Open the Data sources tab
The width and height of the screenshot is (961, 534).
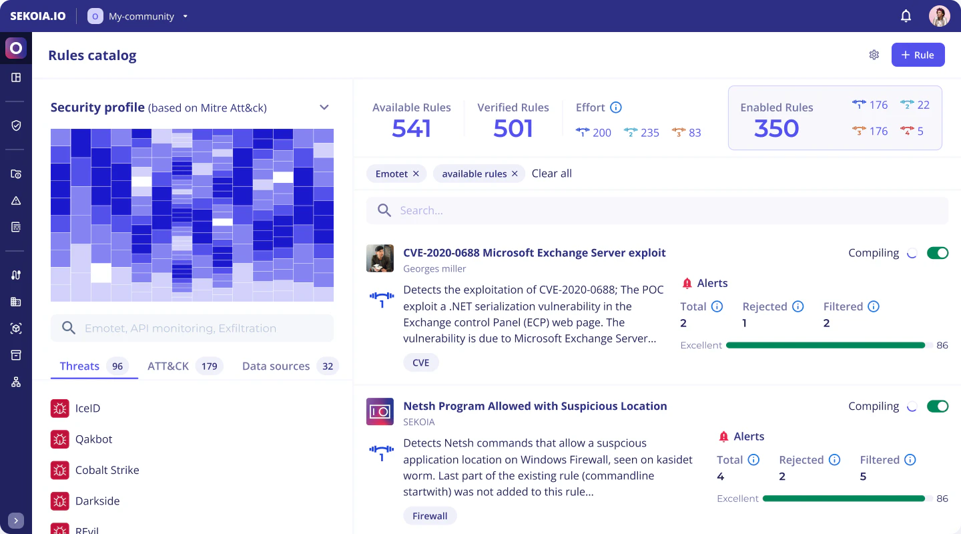276,366
